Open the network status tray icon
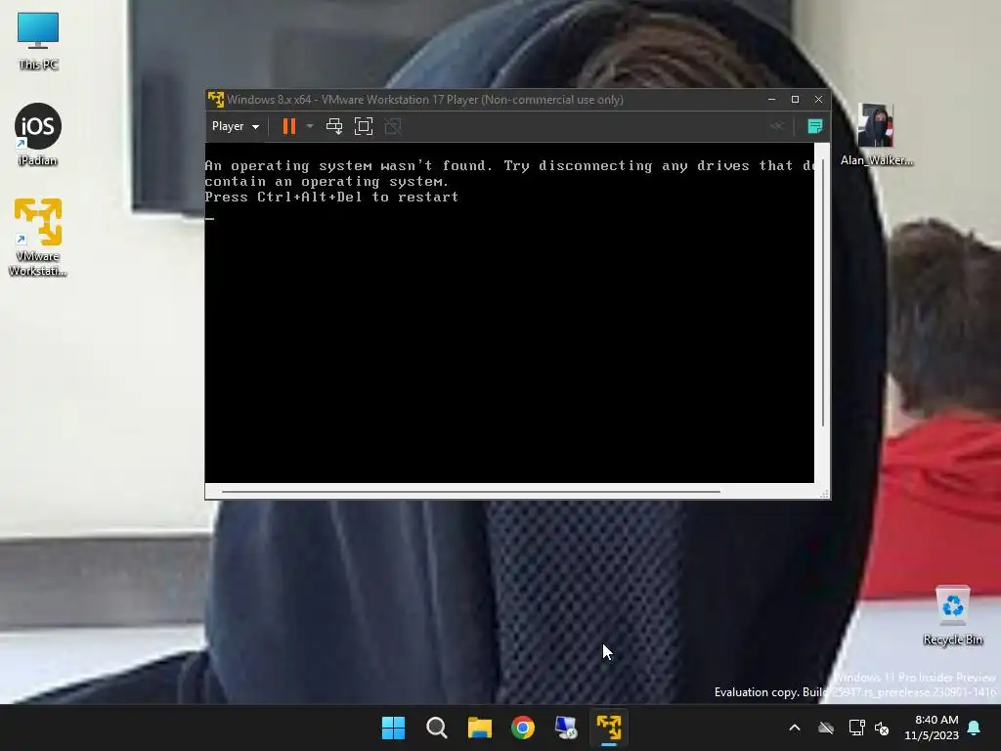 pyautogui.click(x=856, y=728)
